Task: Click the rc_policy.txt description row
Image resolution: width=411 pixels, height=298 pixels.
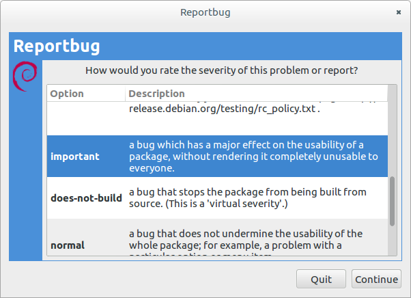Action: [224, 109]
